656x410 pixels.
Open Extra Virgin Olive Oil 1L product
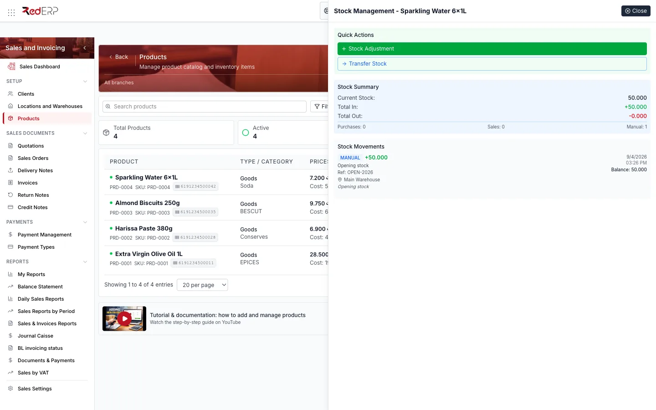point(149,254)
